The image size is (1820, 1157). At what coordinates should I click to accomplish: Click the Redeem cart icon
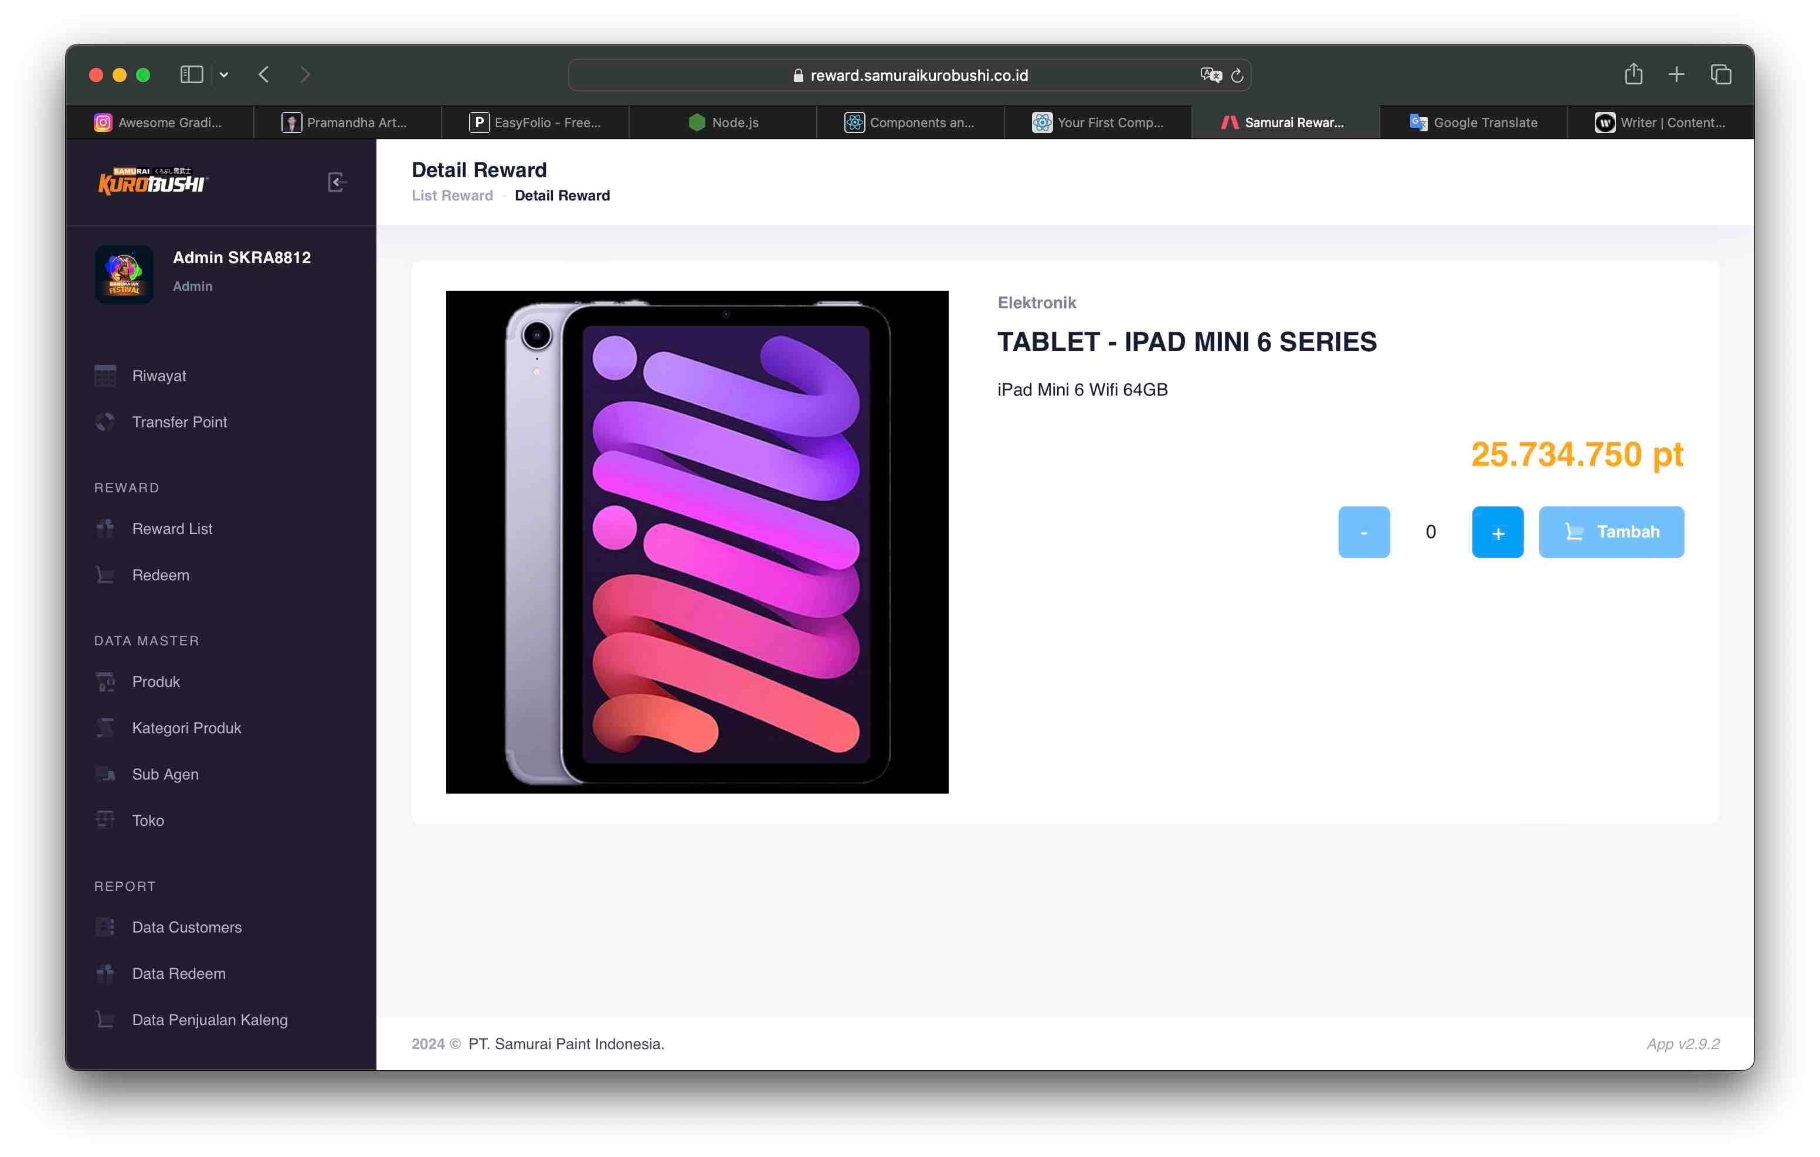(x=105, y=575)
